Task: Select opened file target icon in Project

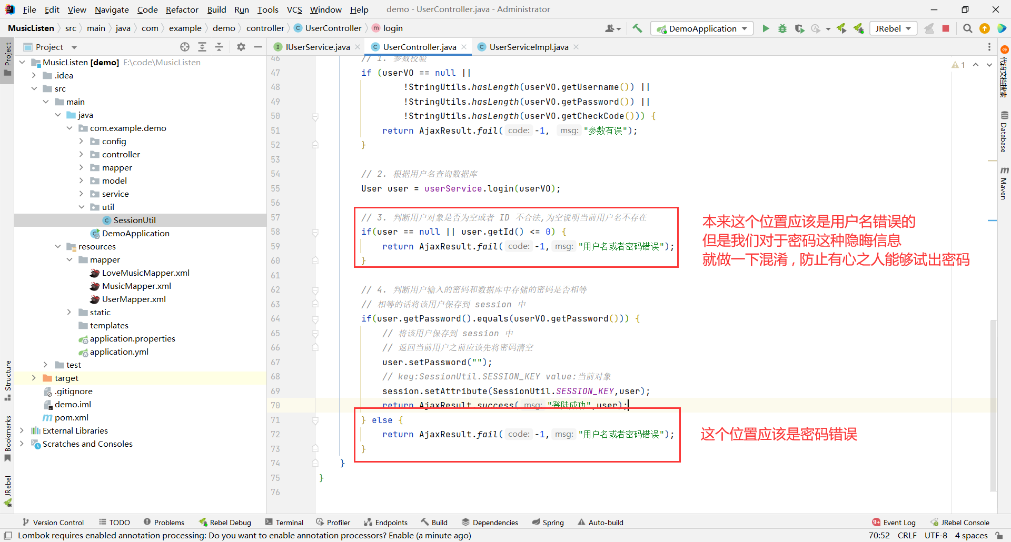Action: pyautogui.click(x=185, y=47)
